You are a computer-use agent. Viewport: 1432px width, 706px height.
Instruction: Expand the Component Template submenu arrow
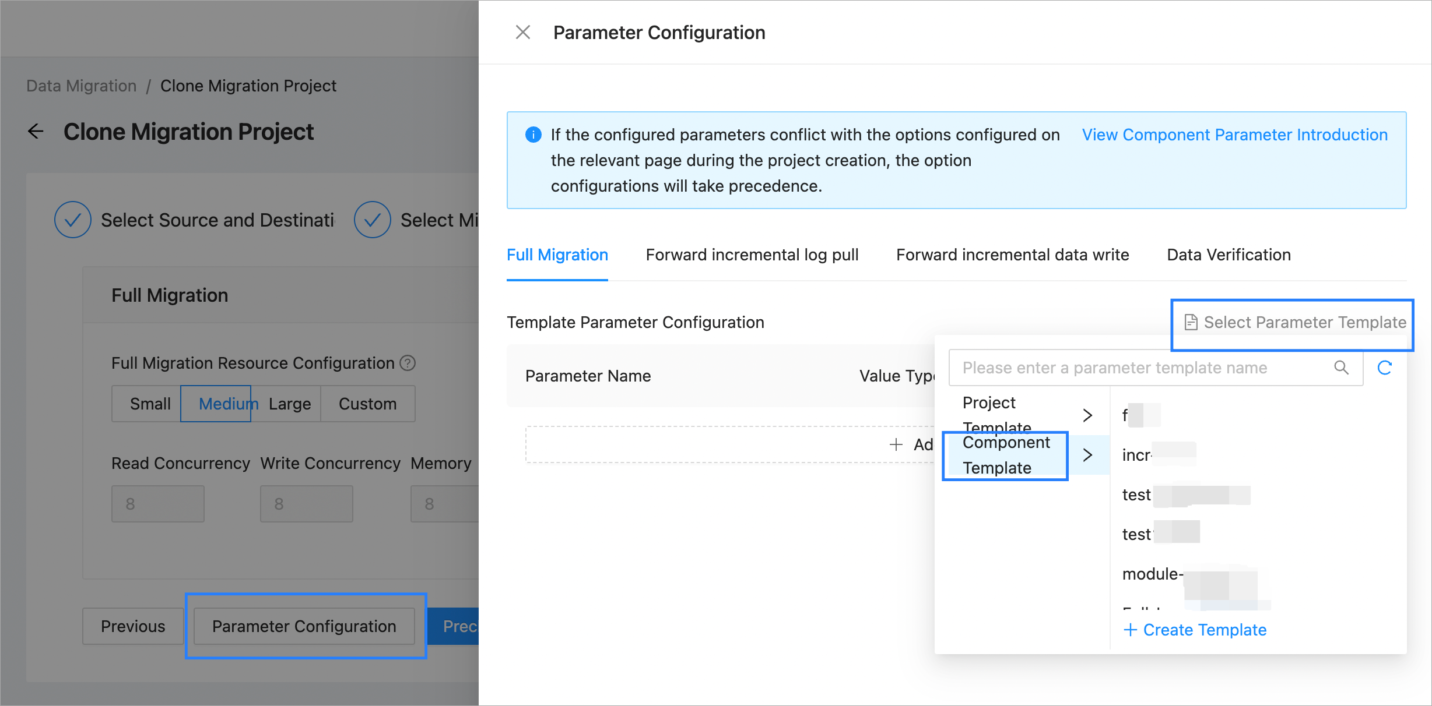(x=1087, y=455)
